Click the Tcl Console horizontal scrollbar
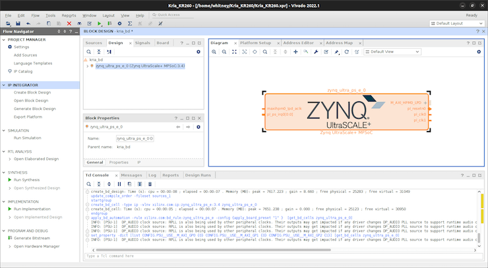 [213, 250]
